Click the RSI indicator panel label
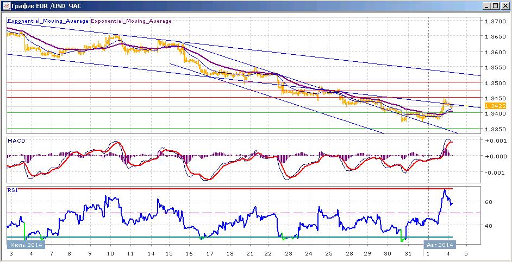Viewport: 512px width, 262px height. [13, 190]
